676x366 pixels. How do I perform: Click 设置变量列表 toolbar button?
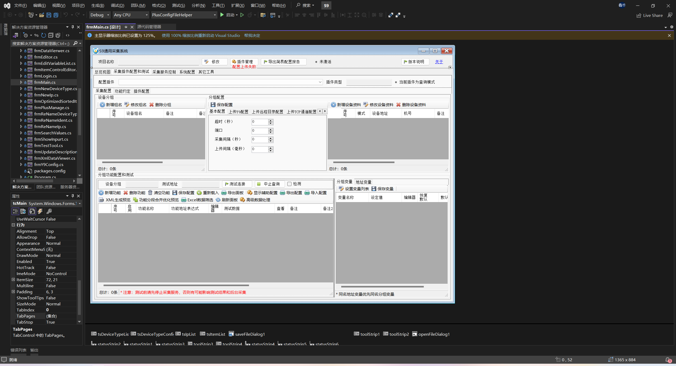tap(354, 189)
